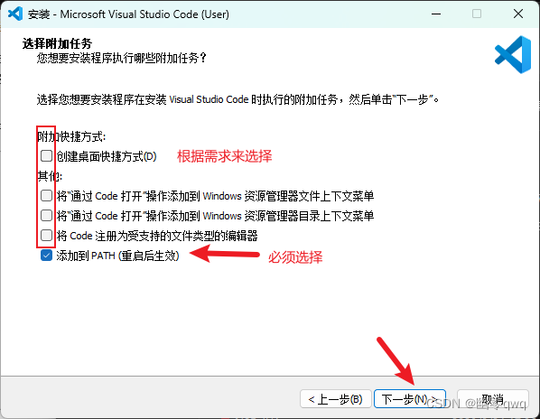The width and height of the screenshot is (540, 419).
Task: Go back with 上一步(B) button
Action: (335, 399)
